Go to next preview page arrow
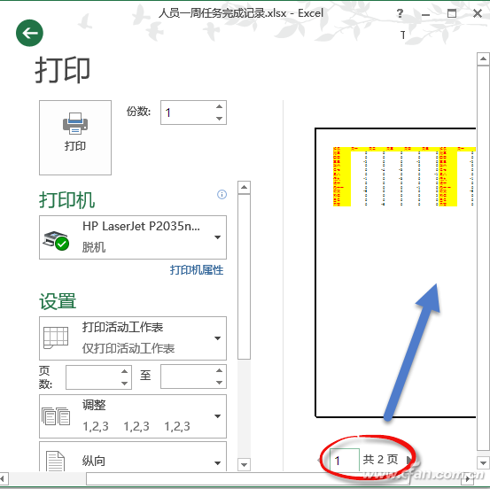 coord(409,460)
